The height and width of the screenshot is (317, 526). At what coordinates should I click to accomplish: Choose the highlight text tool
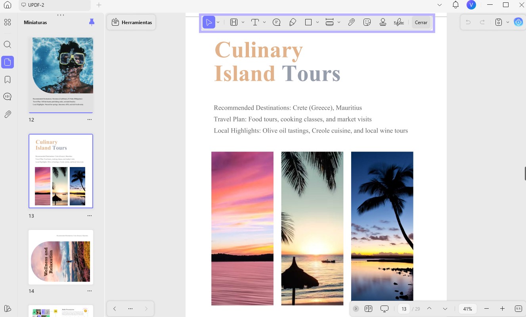(234, 23)
